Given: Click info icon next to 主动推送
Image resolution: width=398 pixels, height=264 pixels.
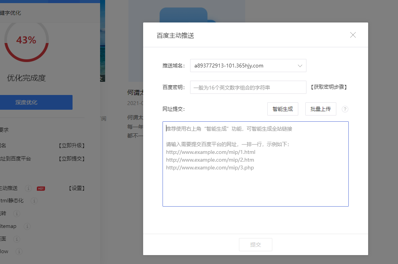Looking at the screenshot, I should [28, 188].
